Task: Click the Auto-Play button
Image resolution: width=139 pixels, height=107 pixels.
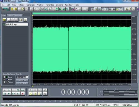Action: click(x=22, y=80)
